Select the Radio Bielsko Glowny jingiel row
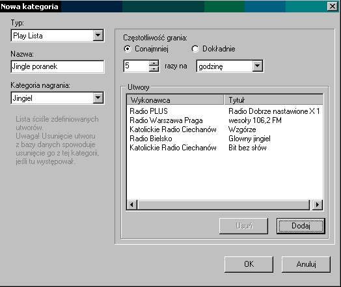The width and height of the screenshot is (341, 287). coord(225,139)
